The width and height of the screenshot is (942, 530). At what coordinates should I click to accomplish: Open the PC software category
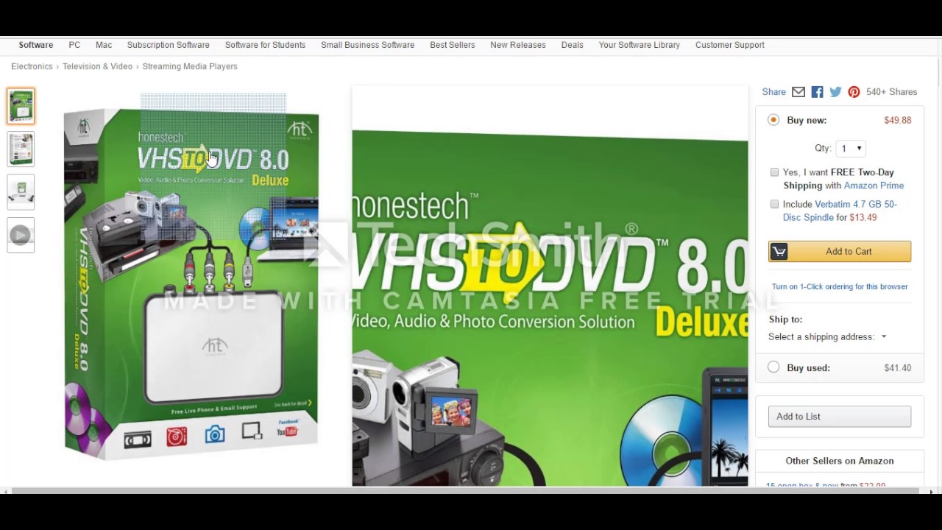(74, 45)
